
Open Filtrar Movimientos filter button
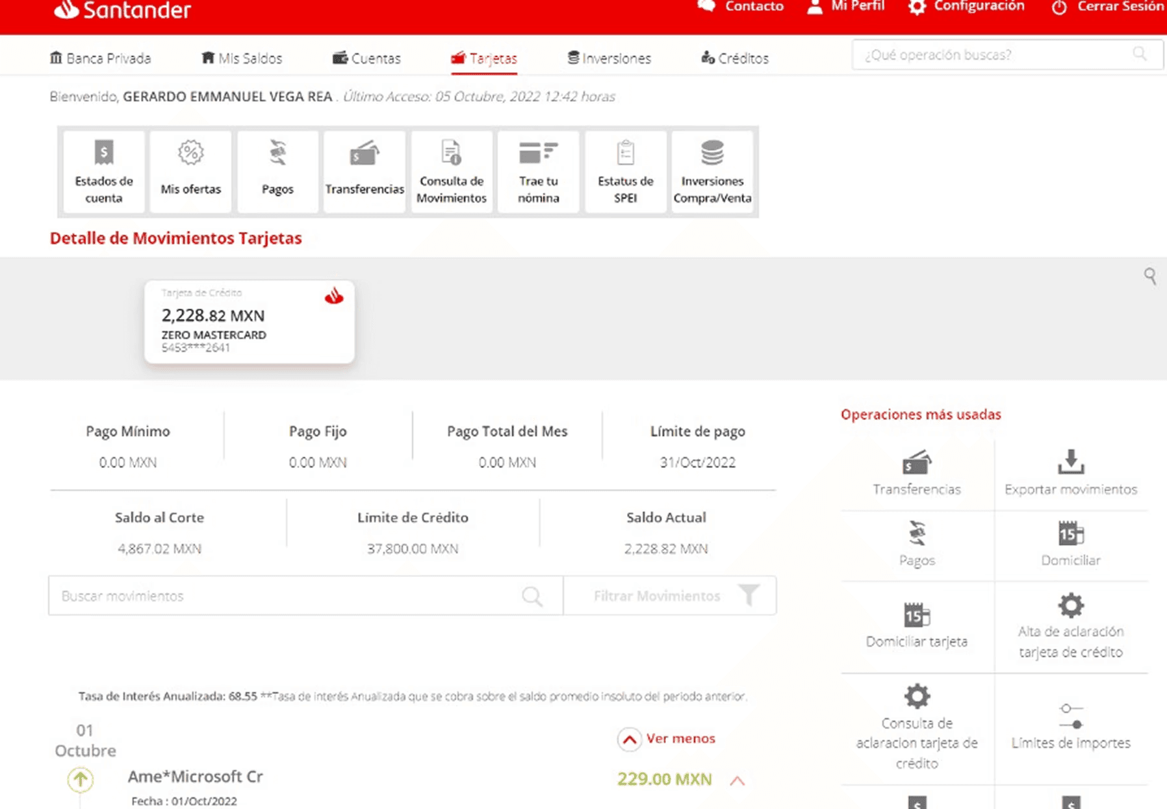click(670, 595)
